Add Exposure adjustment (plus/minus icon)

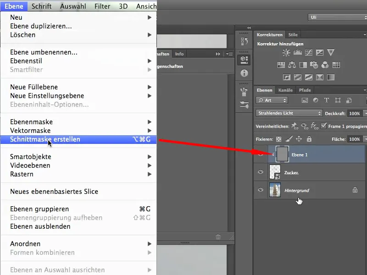[319, 52]
